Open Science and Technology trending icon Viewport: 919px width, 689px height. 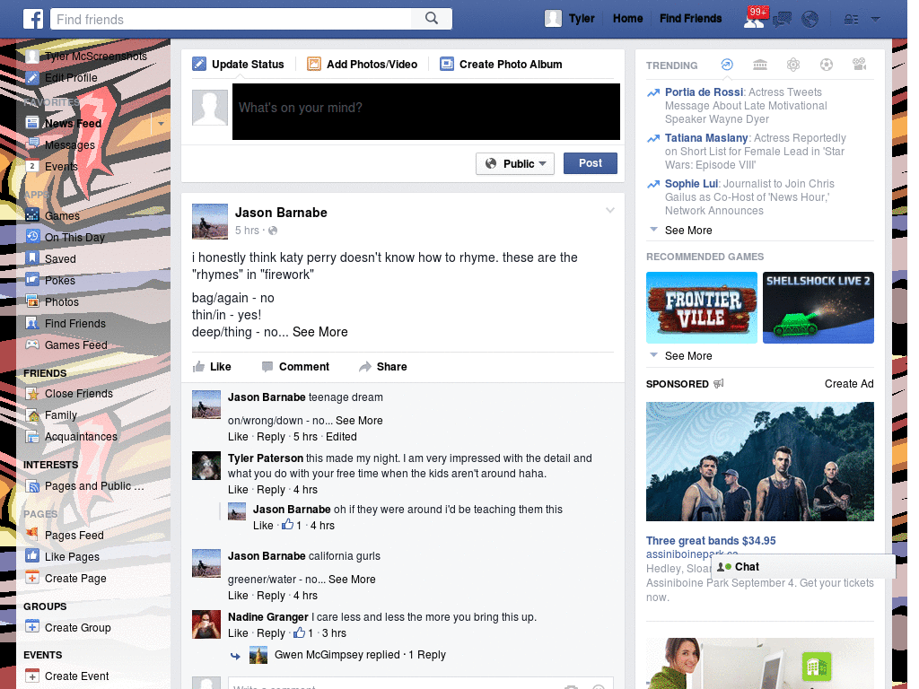click(793, 65)
